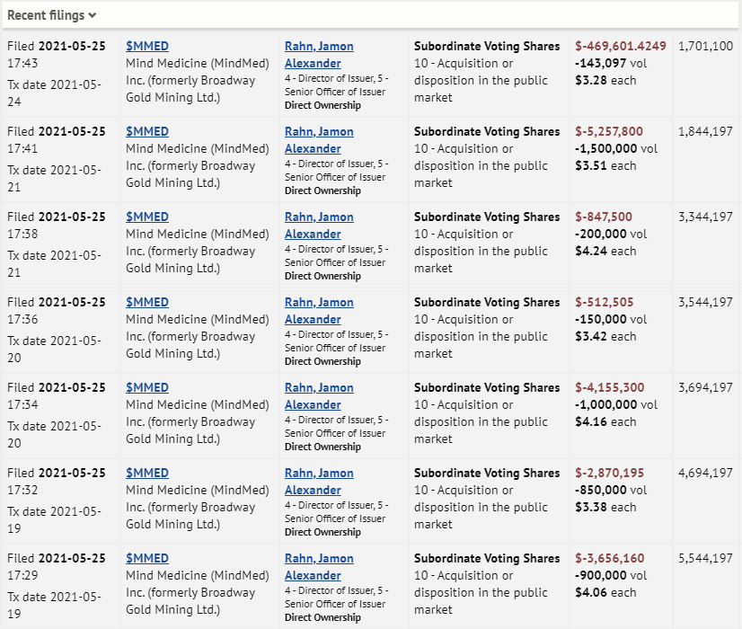The height and width of the screenshot is (629, 742).
Task: Select the $4.06 each price
Action: [x=605, y=592]
